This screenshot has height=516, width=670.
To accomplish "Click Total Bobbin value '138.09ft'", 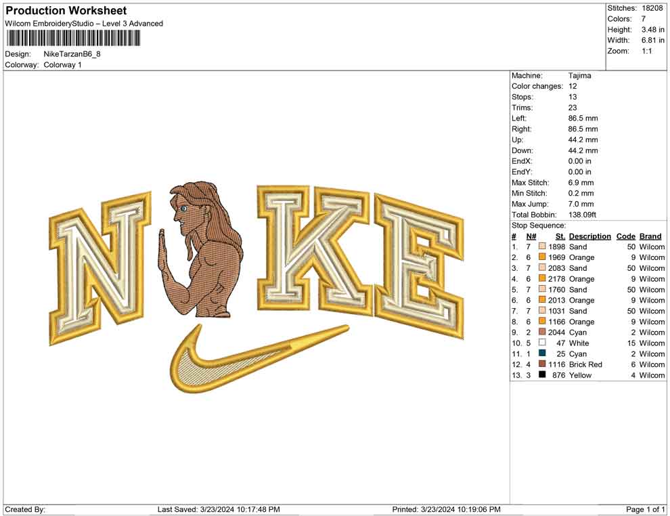I will (x=583, y=215).
